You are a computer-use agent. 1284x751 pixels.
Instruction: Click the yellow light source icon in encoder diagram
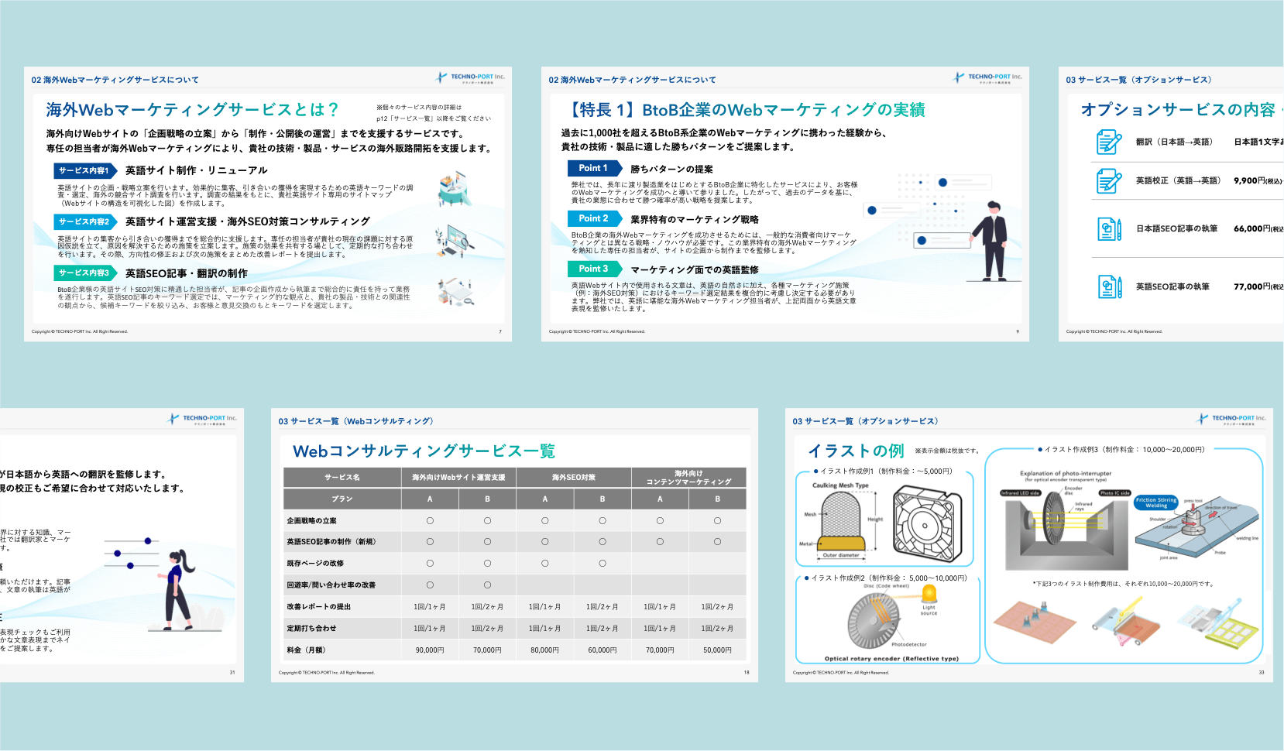click(929, 594)
